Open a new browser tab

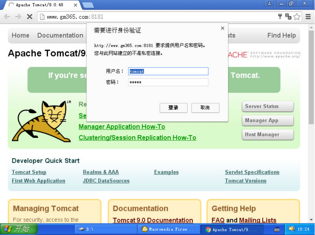pyautogui.click(x=88, y=5)
